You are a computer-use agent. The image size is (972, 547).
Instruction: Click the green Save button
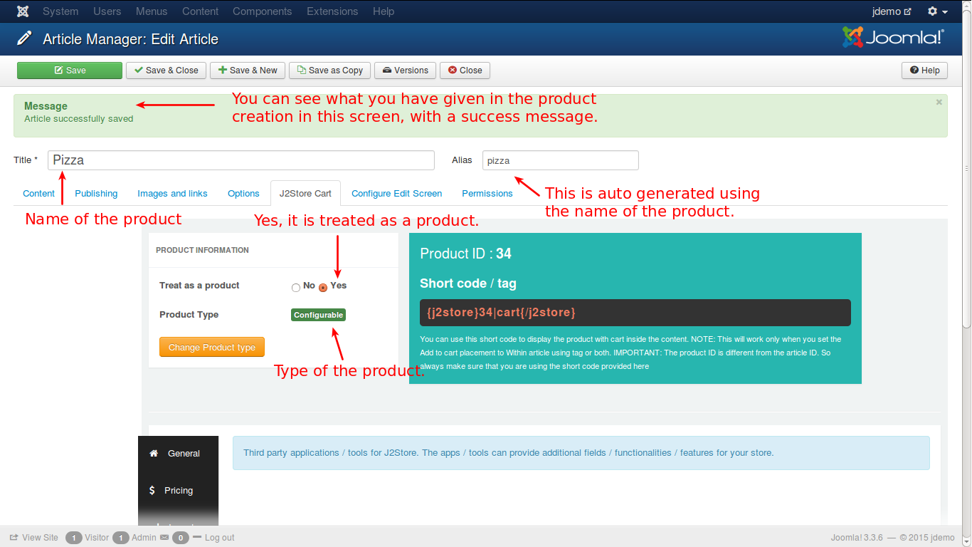pos(70,71)
